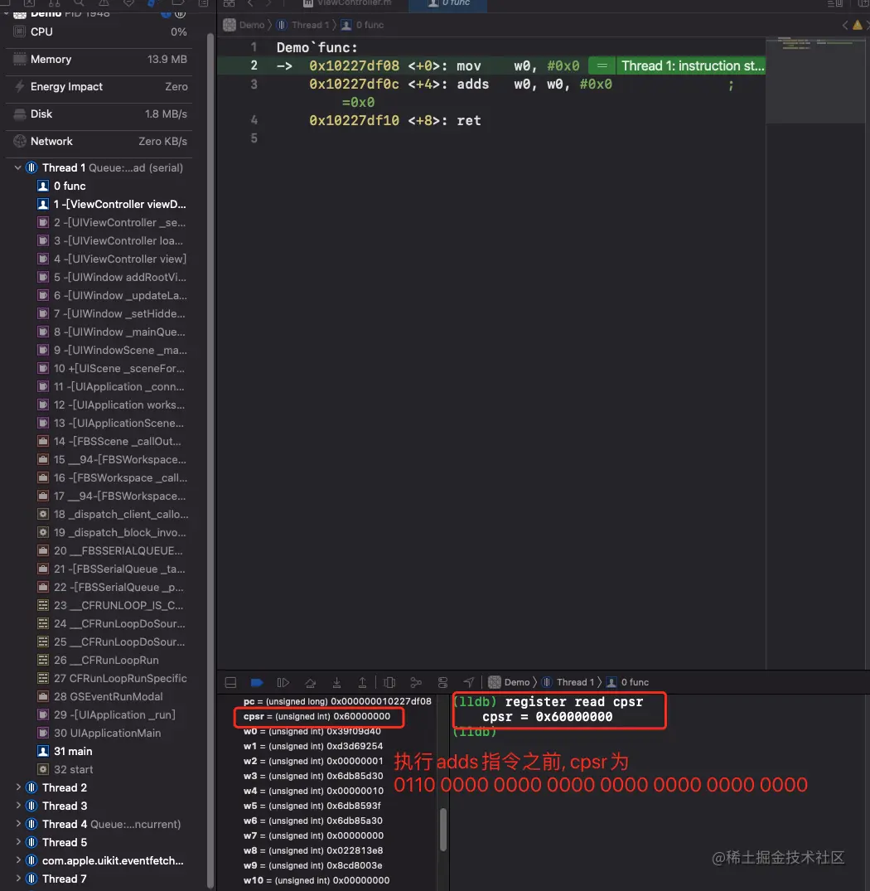This screenshot has height=891, width=870.
Task: Click the previous issue arrow in jump bar
Action: click(x=845, y=25)
